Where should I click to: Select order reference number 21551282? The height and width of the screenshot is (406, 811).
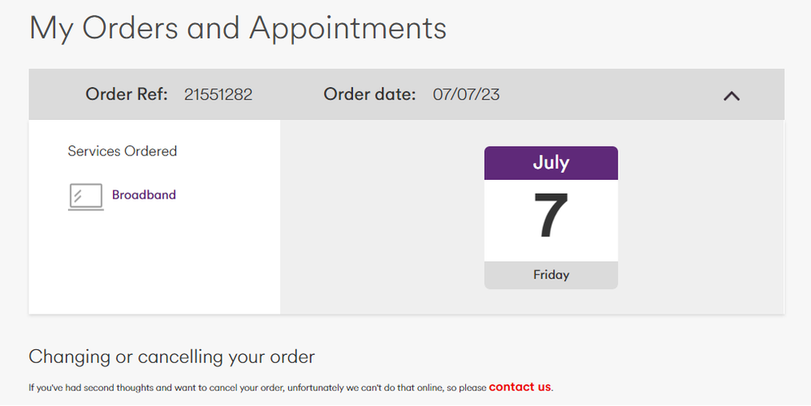[x=218, y=95]
